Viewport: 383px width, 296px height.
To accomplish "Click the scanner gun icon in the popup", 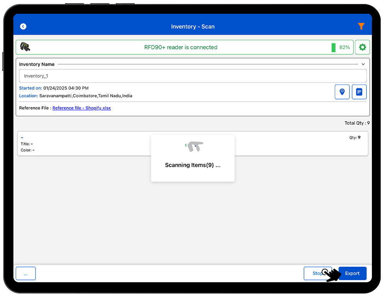I will coord(195,146).
